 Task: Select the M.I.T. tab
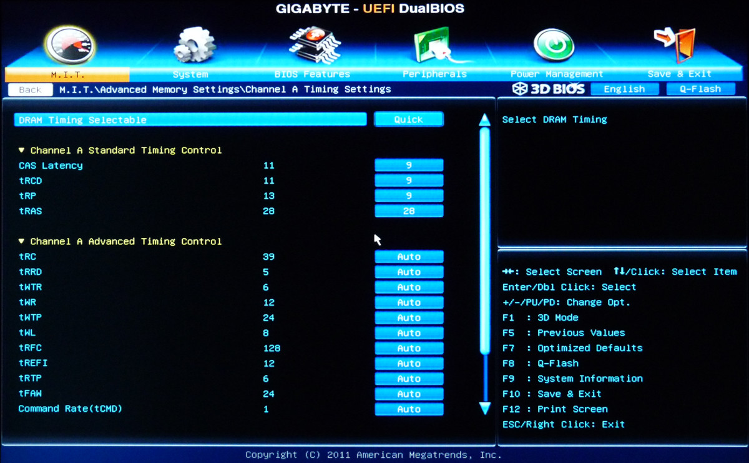click(67, 74)
